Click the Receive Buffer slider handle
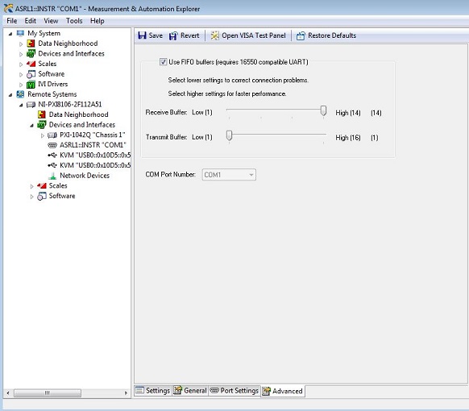The image size is (469, 411). point(323,110)
